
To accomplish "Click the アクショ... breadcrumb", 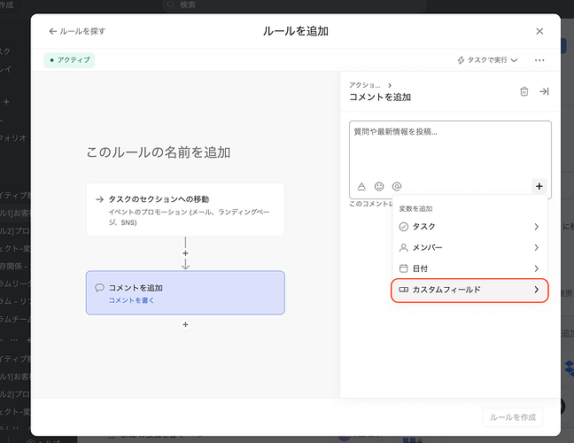I will (365, 85).
